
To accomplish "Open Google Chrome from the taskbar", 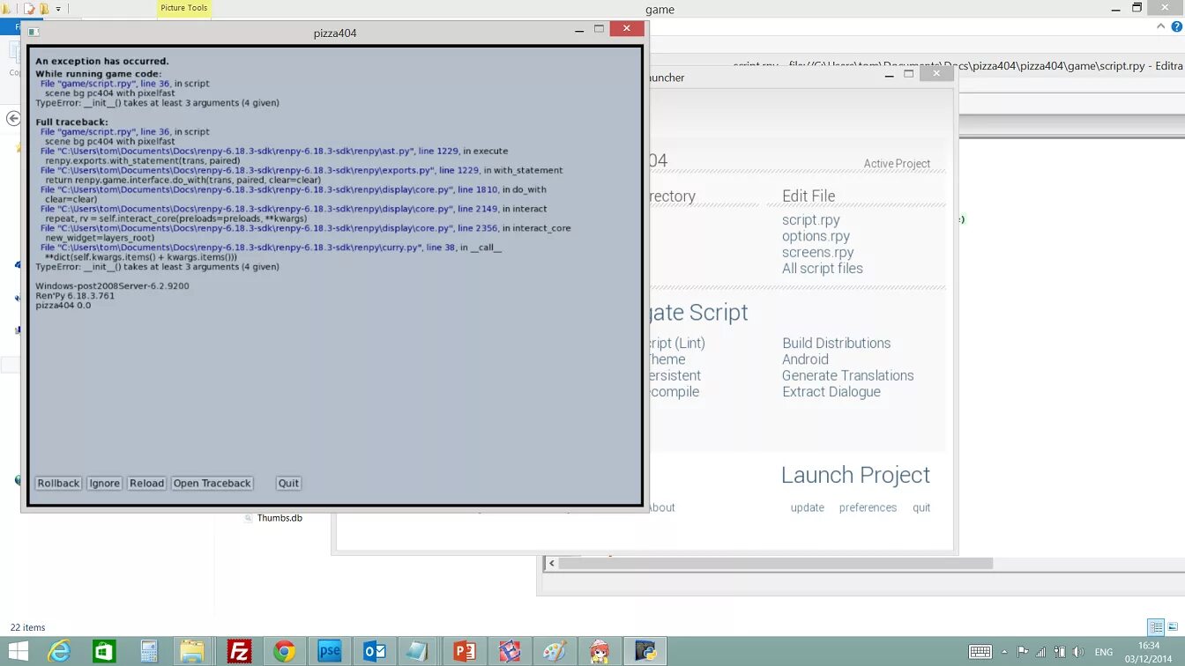I will click(x=284, y=651).
